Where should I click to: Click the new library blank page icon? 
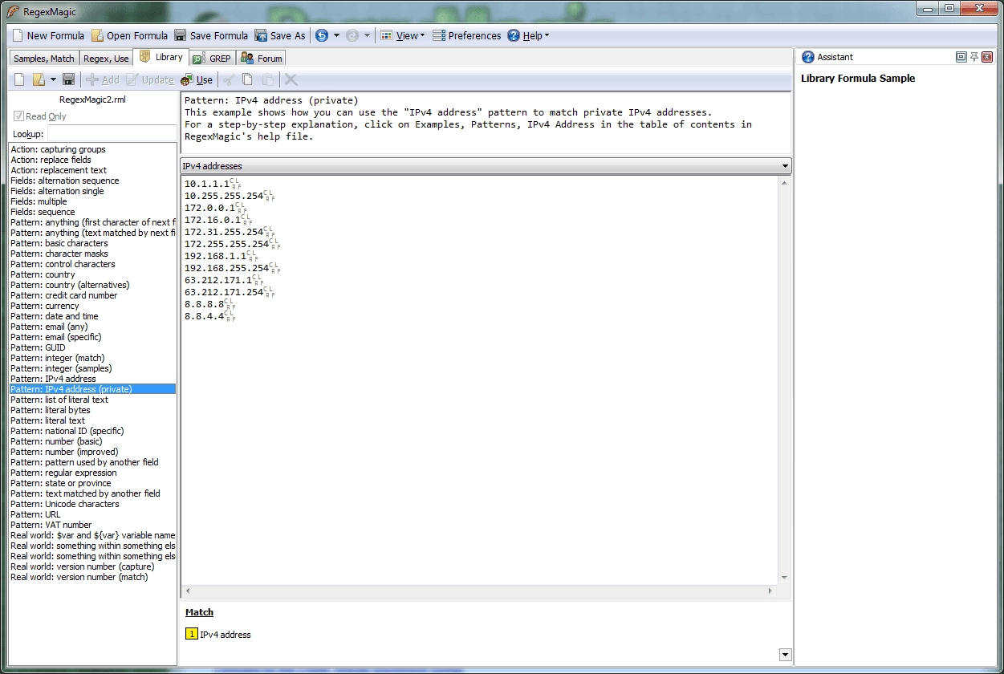coord(19,79)
